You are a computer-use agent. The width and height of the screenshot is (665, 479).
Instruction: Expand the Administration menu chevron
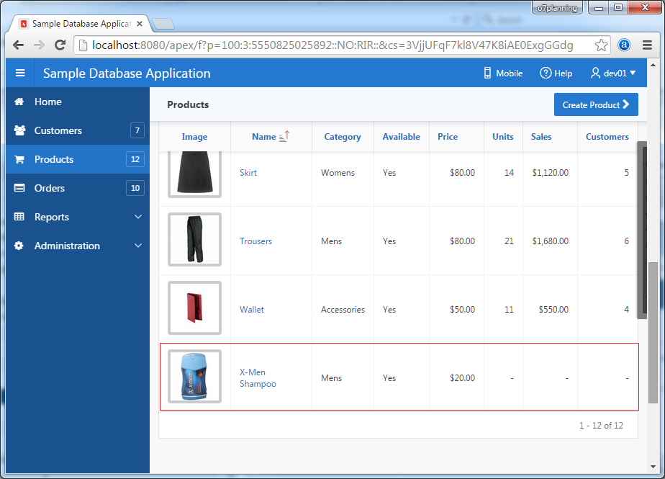coord(138,246)
